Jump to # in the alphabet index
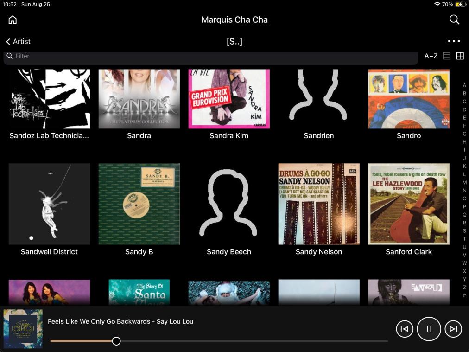This screenshot has width=469, height=352. click(464, 295)
